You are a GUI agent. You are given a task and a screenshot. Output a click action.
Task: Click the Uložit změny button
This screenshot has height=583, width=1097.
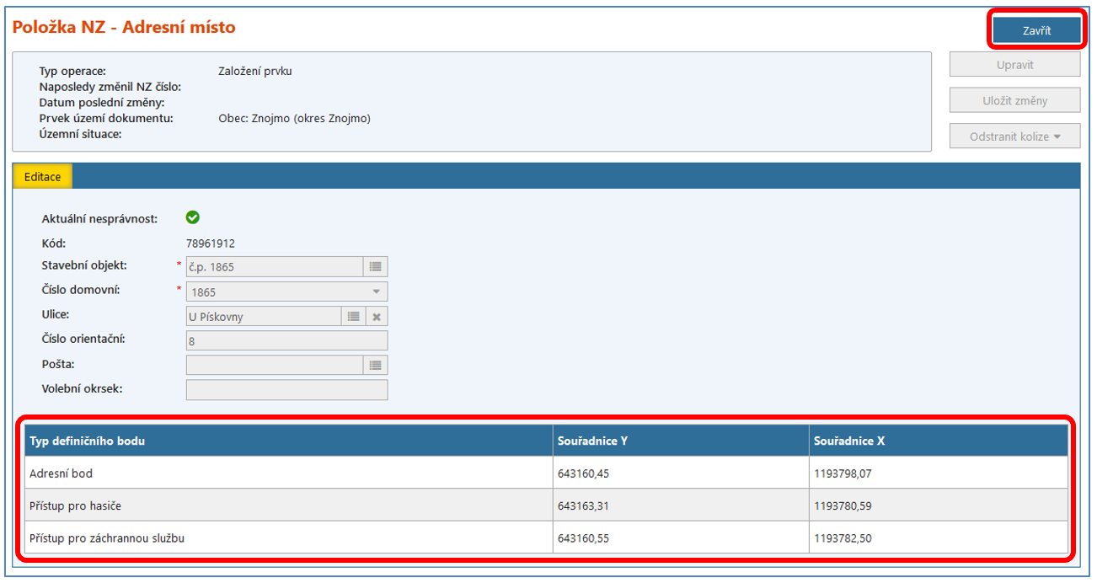click(1014, 101)
